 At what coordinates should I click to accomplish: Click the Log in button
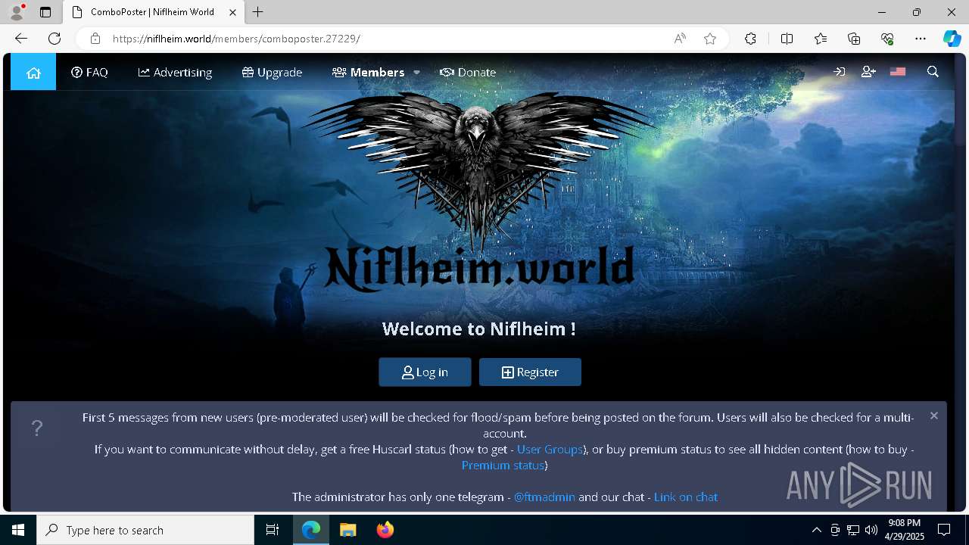[425, 372]
